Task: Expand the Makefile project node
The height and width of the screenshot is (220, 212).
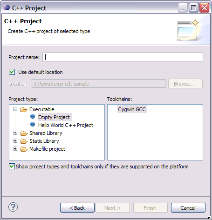Action: pyautogui.click(x=15, y=149)
